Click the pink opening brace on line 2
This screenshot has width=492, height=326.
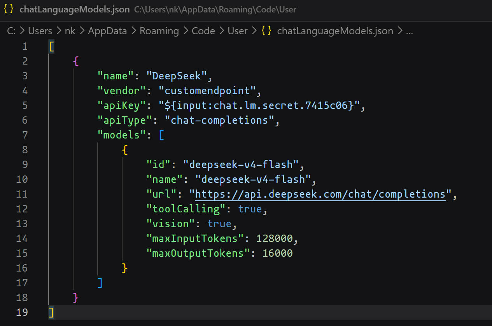click(76, 61)
